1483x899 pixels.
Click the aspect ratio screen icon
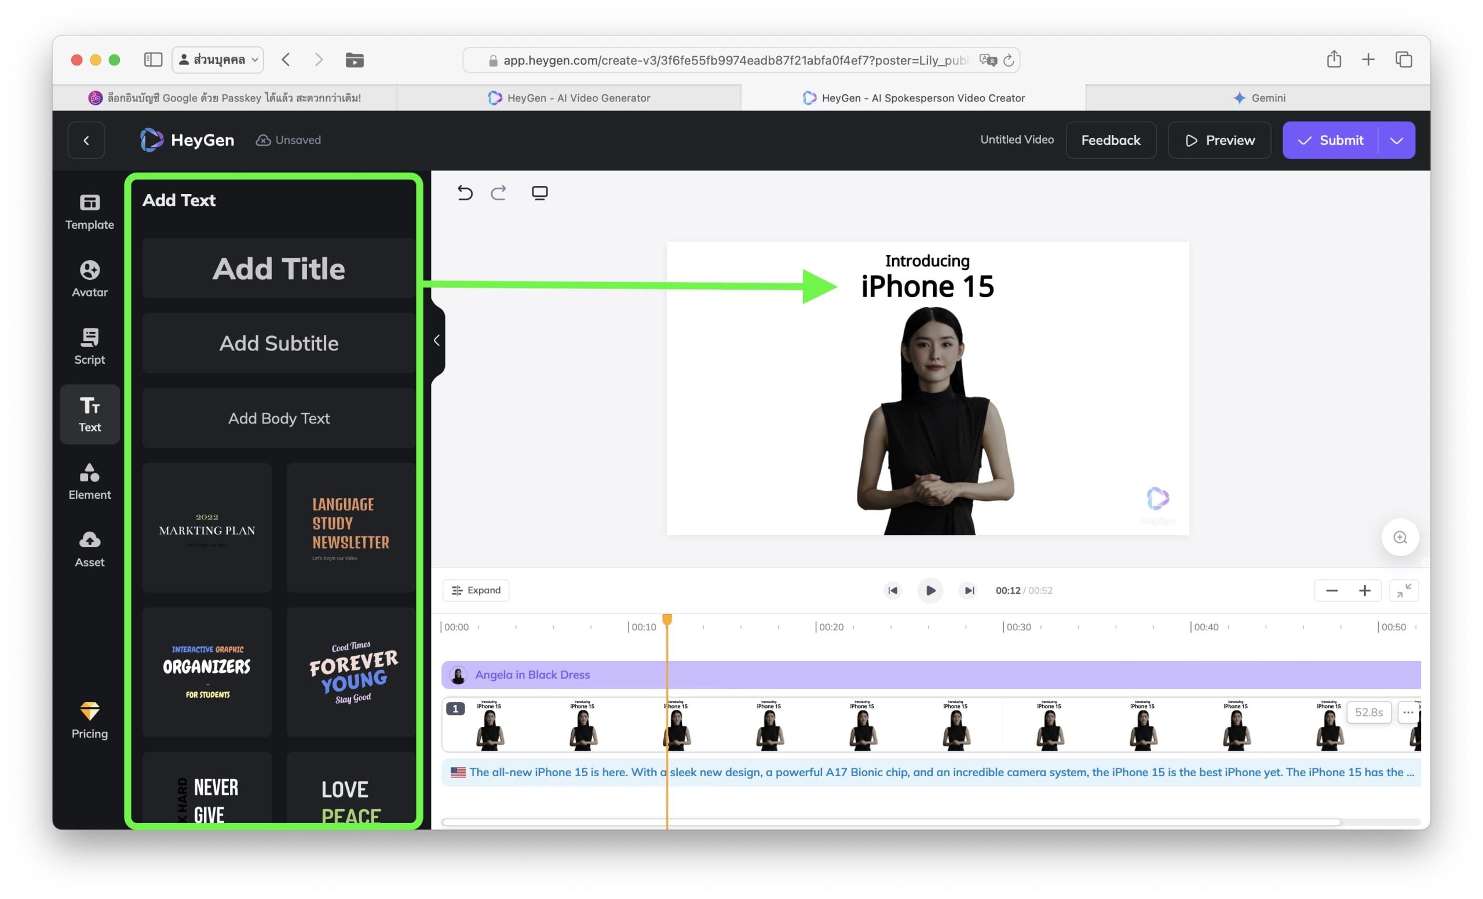tap(539, 192)
